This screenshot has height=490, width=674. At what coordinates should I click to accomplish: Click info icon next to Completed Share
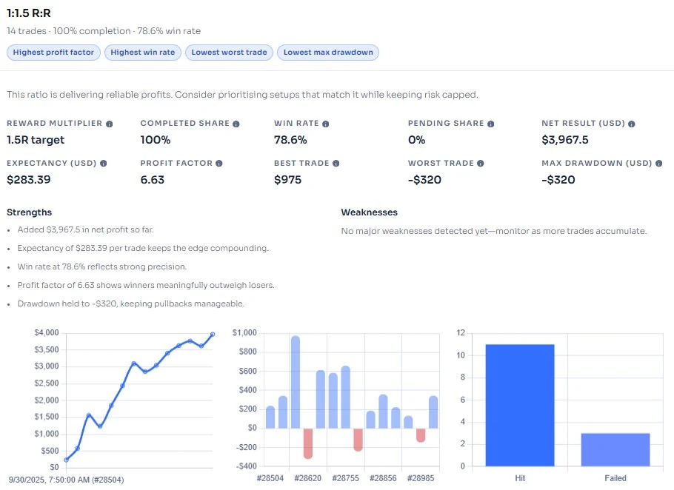[x=236, y=124]
